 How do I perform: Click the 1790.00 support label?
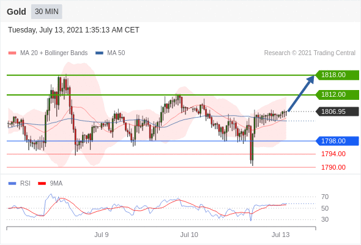pos(333,167)
